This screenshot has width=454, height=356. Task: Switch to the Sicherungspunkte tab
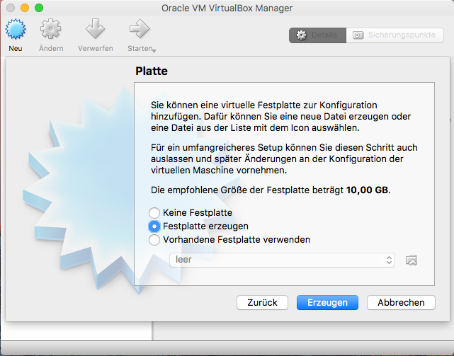[395, 35]
